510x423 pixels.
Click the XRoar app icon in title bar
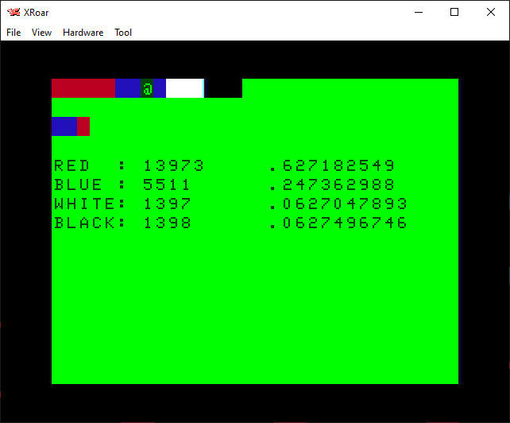14,12
